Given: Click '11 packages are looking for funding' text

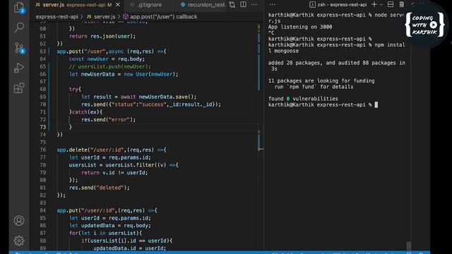Looking at the screenshot, I should (x=321, y=81).
